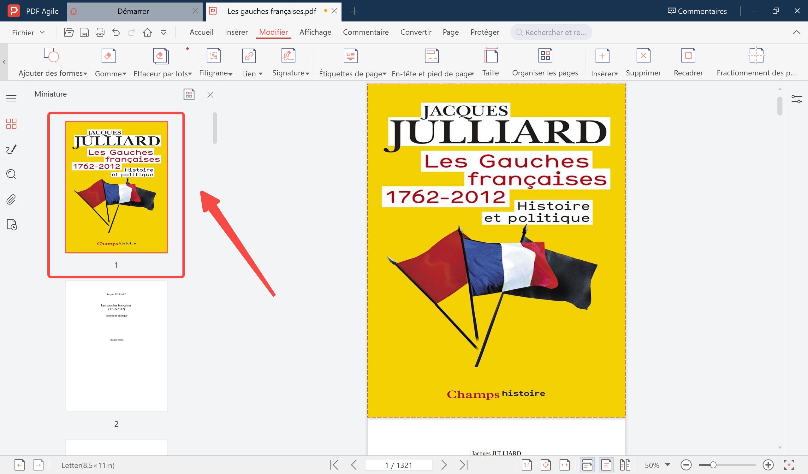Open the document history sidebar icon
The height and width of the screenshot is (474, 808).
click(x=12, y=225)
